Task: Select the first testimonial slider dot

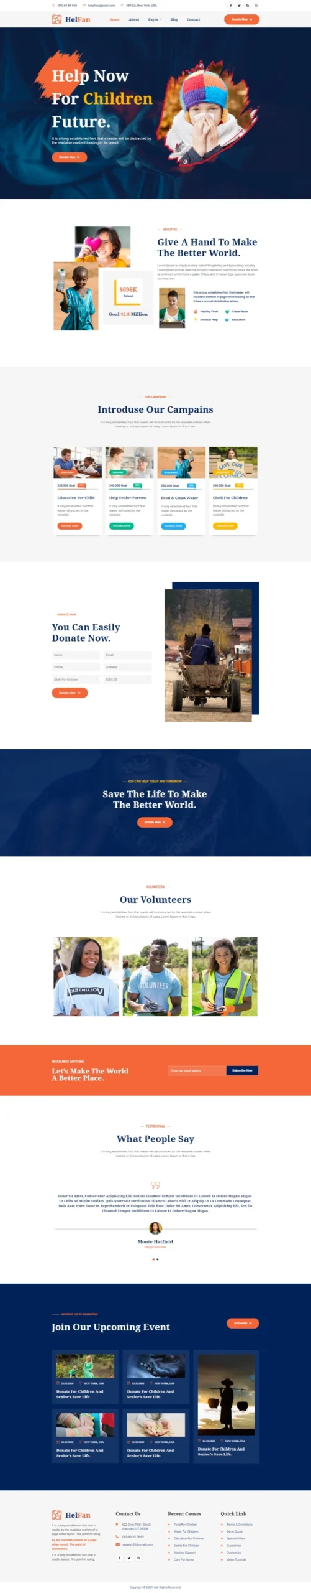Action: tap(153, 1259)
